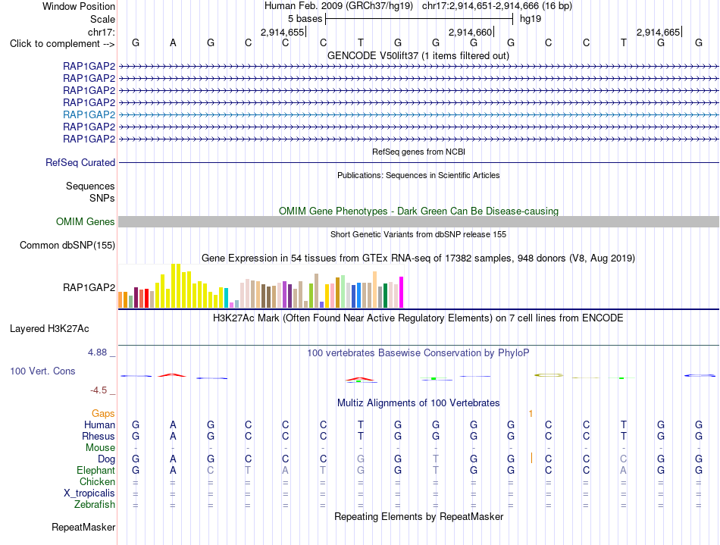This screenshot has width=720, height=545.
Task: Click the 'Click to complement -->' label
Action: [62, 44]
